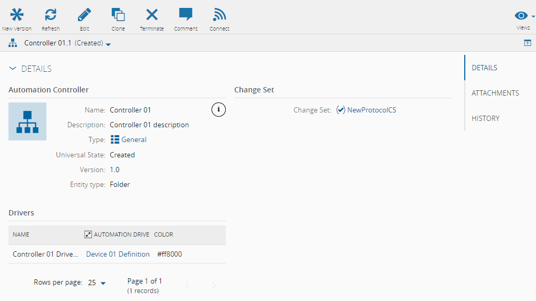The height and width of the screenshot is (301, 536).
Task: Refresh the controller page
Action: (51, 15)
